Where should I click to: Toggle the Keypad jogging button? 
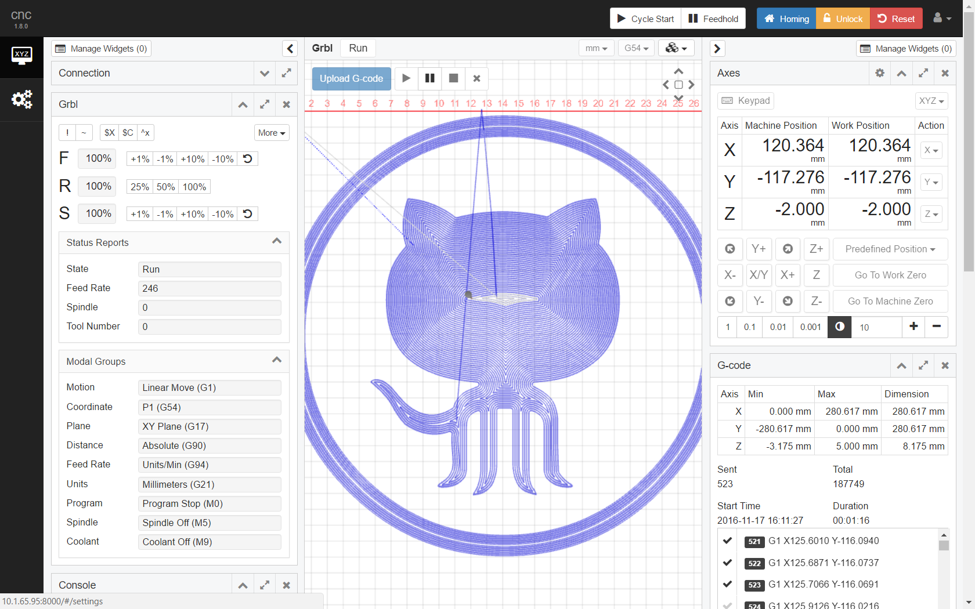746,101
